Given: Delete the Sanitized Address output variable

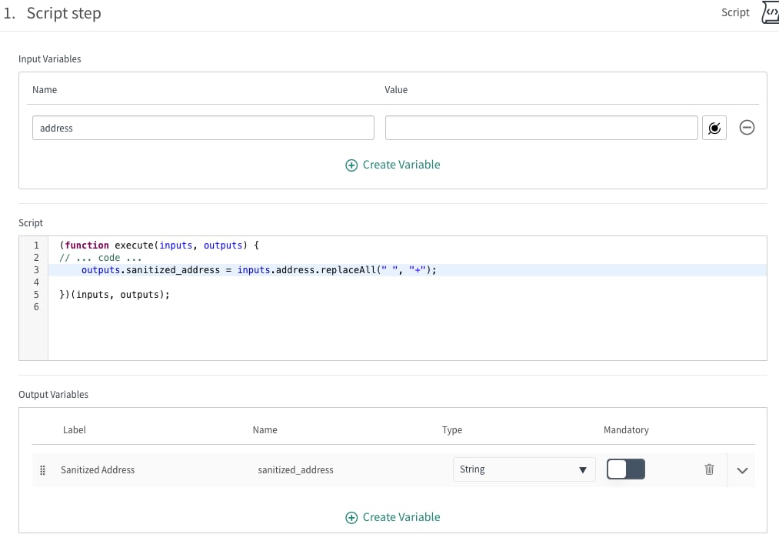Looking at the screenshot, I should [709, 469].
